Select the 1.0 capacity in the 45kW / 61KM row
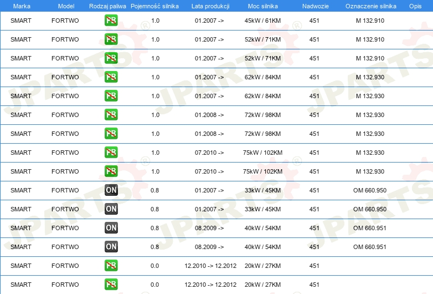 [156, 21]
